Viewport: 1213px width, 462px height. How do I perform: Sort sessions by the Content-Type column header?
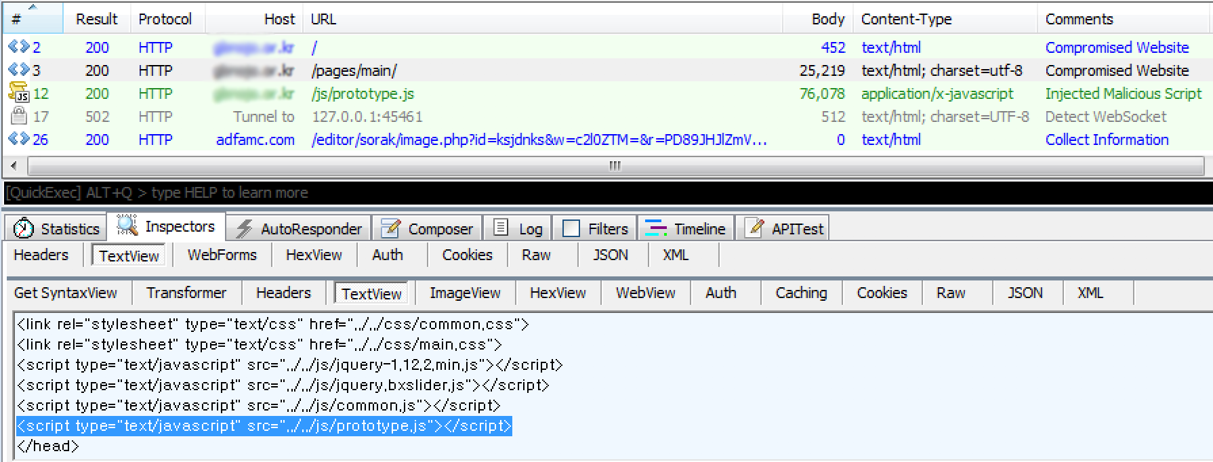pos(945,19)
